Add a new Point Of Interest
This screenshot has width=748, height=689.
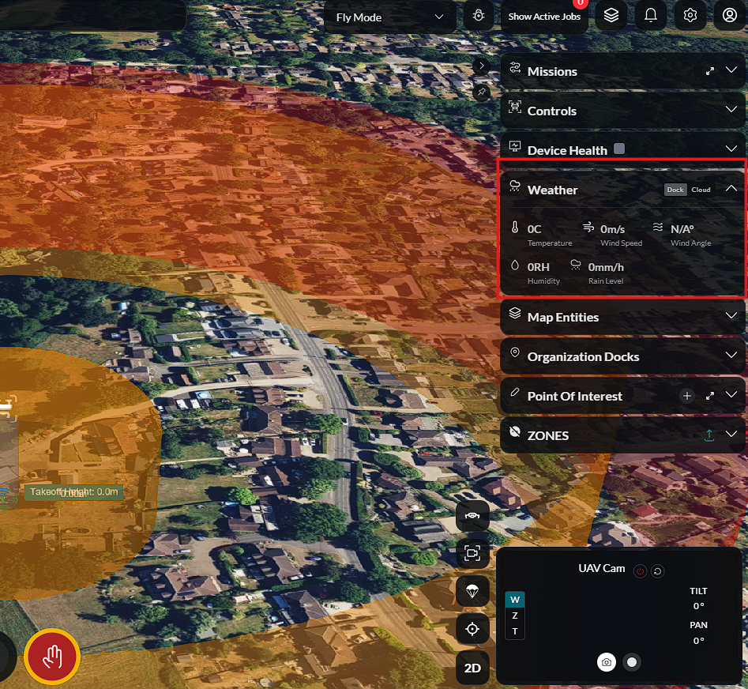click(x=686, y=396)
